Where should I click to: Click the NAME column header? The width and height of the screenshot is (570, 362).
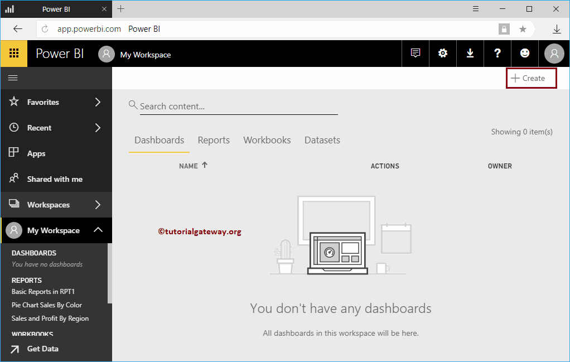pyautogui.click(x=189, y=166)
